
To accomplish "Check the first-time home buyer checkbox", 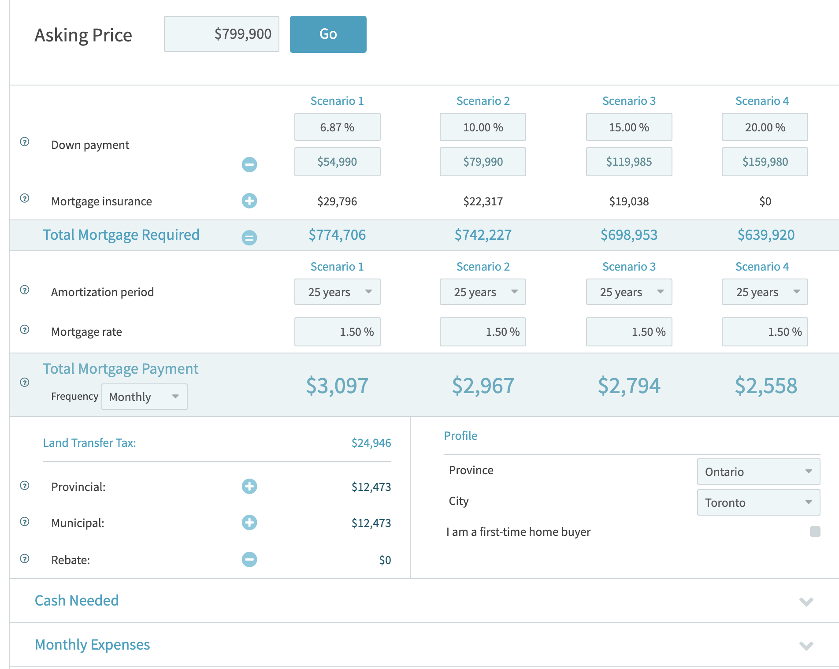I will coord(815,531).
